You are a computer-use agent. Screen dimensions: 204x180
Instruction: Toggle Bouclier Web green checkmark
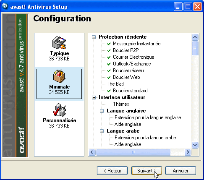[x=109, y=77]
